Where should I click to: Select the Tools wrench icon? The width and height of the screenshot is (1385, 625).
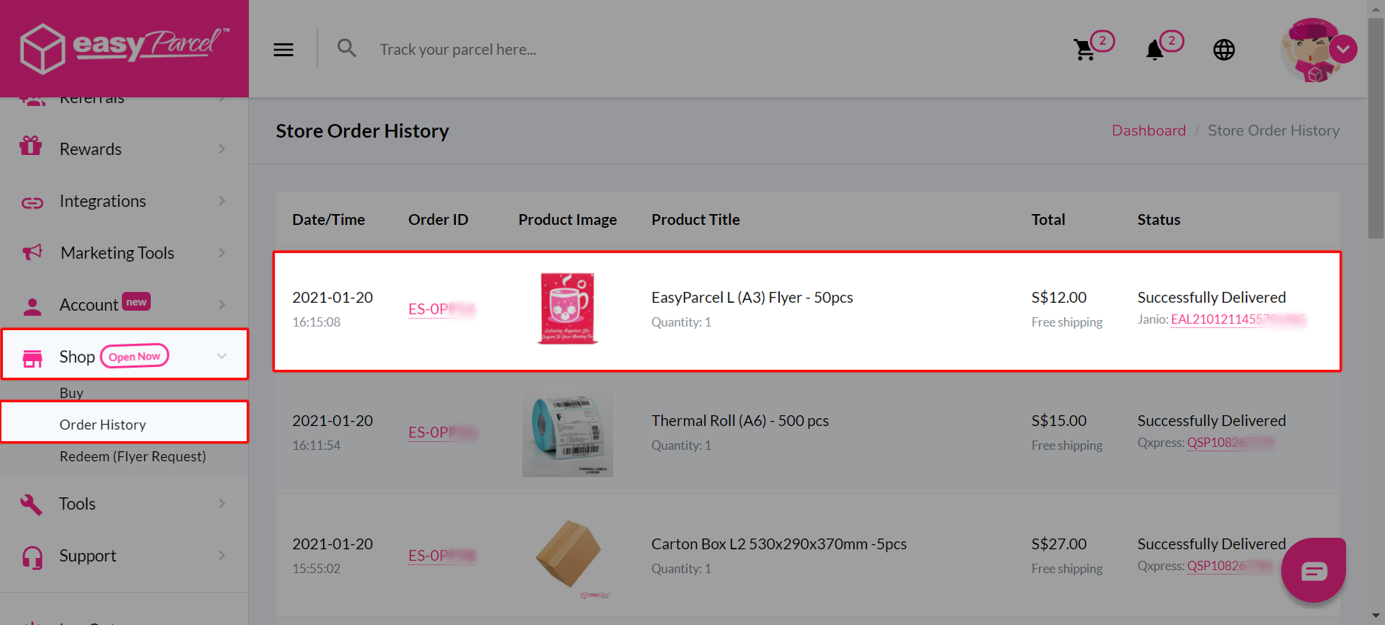32,503
